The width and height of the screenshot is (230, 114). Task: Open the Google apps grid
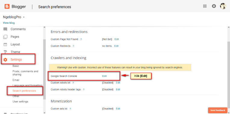pyautogui.click(x=205, y=6)
